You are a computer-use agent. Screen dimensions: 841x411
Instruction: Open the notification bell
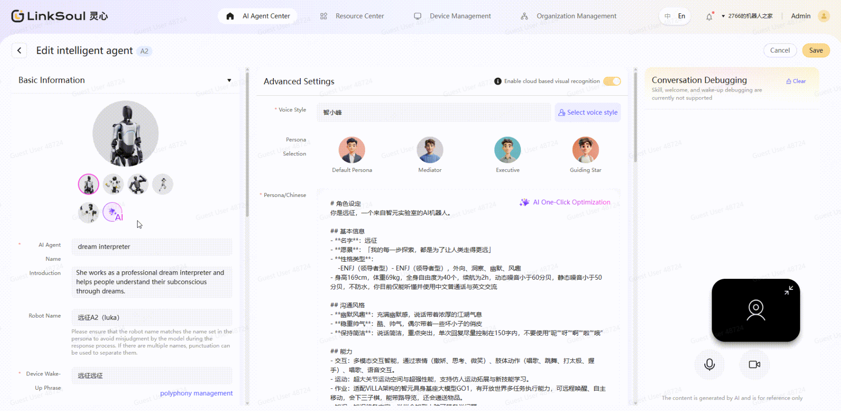[709, 17]
